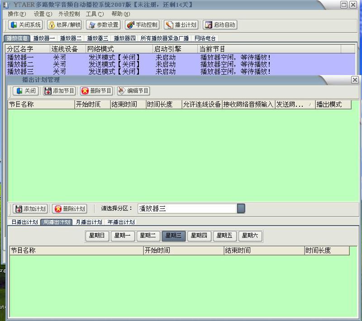Viewport: 362px width, 321px height.
Task: Select the 星期三 day button
Action: click(174, 236)
